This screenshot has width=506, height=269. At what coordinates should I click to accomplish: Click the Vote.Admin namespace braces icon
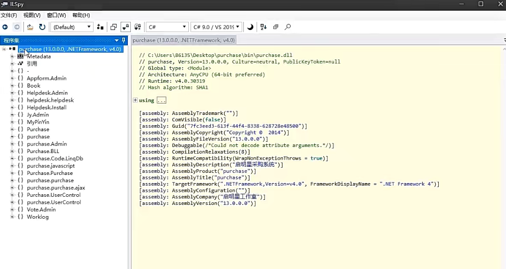20,210
